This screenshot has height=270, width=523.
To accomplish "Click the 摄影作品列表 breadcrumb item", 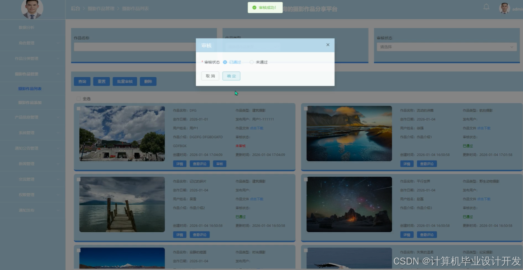I will click(x=135, y=8).
